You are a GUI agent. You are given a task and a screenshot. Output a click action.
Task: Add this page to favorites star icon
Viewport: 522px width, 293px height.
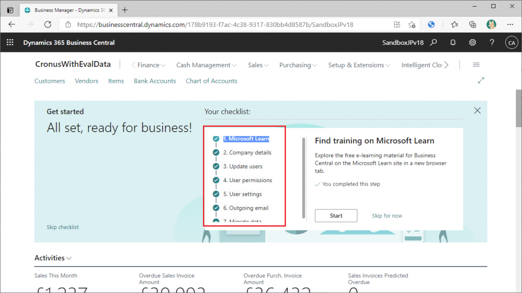tap(412, 24)
